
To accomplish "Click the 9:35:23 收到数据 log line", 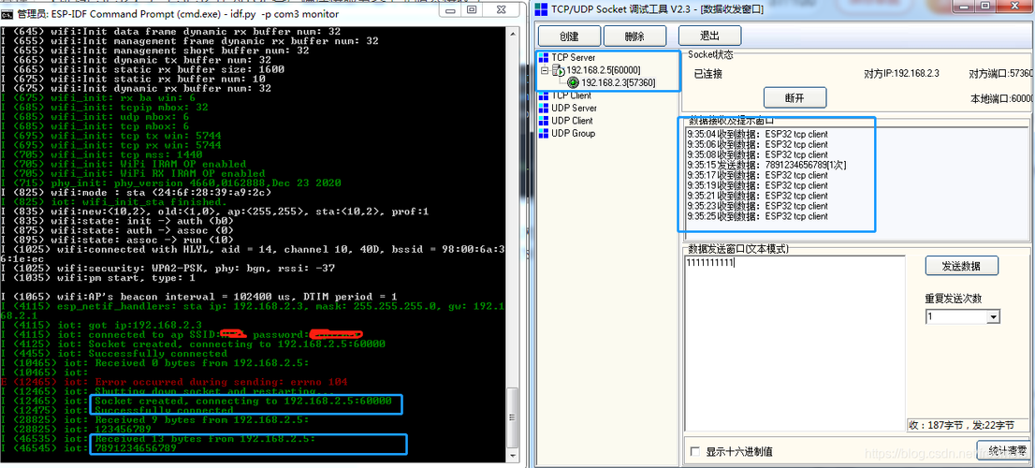I will point(757,206).
